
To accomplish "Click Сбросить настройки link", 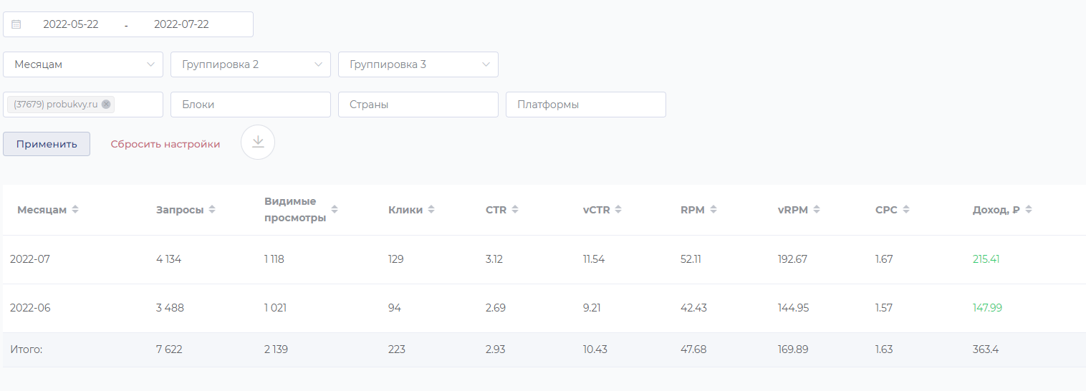I will (x=165, y=144).
